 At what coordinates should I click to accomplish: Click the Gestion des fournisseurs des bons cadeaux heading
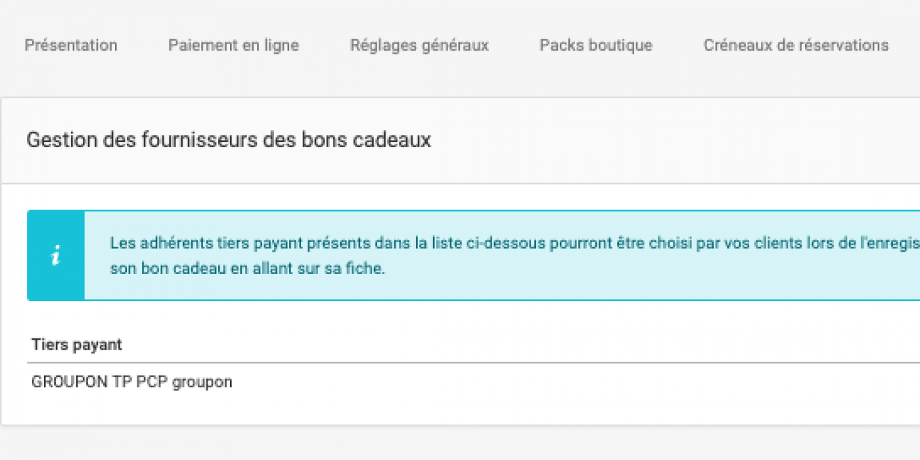(229, 140)
